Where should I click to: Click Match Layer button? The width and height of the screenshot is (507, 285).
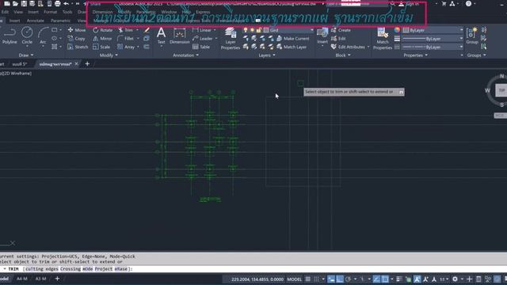(x=292, y=47)
